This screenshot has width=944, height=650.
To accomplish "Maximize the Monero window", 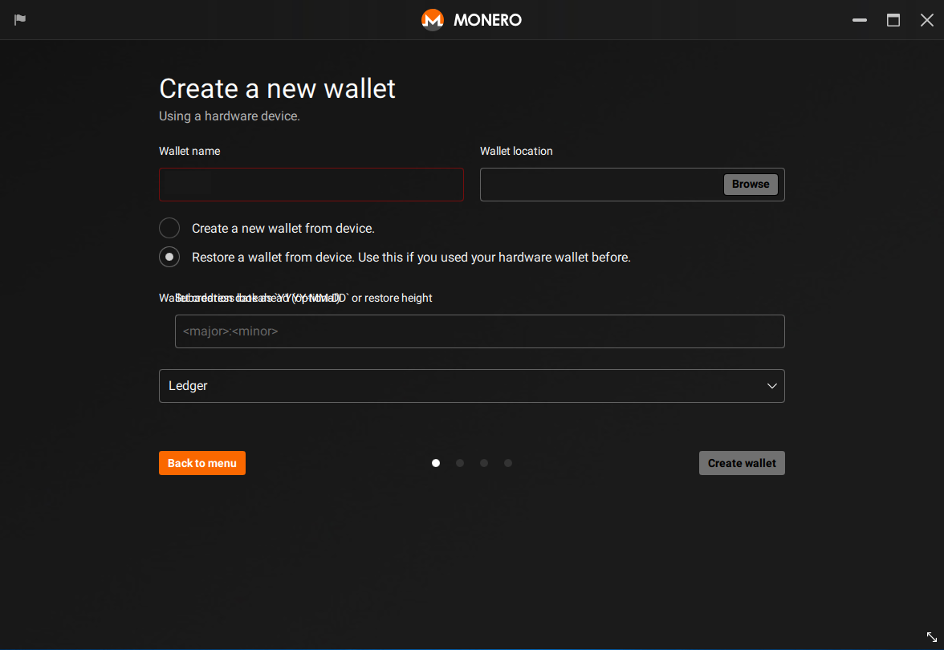I will click(893, 20).
